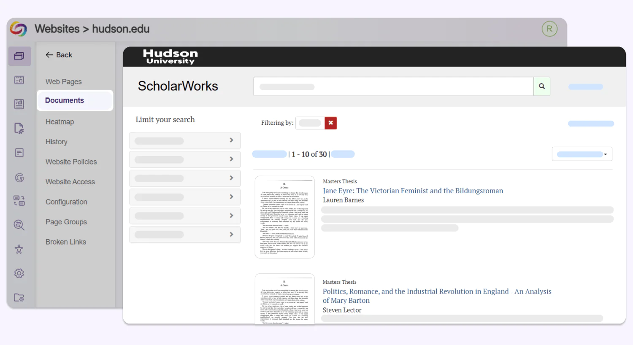Viewport: 633px width, 345px height.
Task: Click the Hudson University logo
Action: [x=170, y=57]
